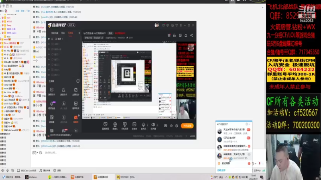The width and height of the screenshot is (321, 180).
Task: Toggle visibility eye of the first active source
Action: (49, 39)
